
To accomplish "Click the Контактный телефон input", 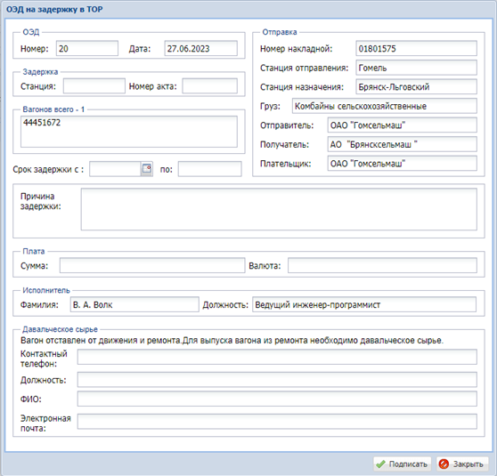I will pos(277,357).
